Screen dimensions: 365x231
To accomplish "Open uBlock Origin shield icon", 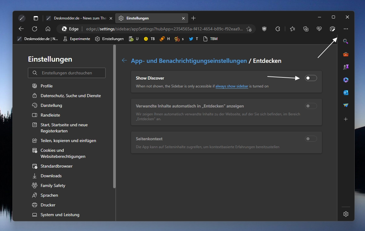I will (x=264, y=29).
